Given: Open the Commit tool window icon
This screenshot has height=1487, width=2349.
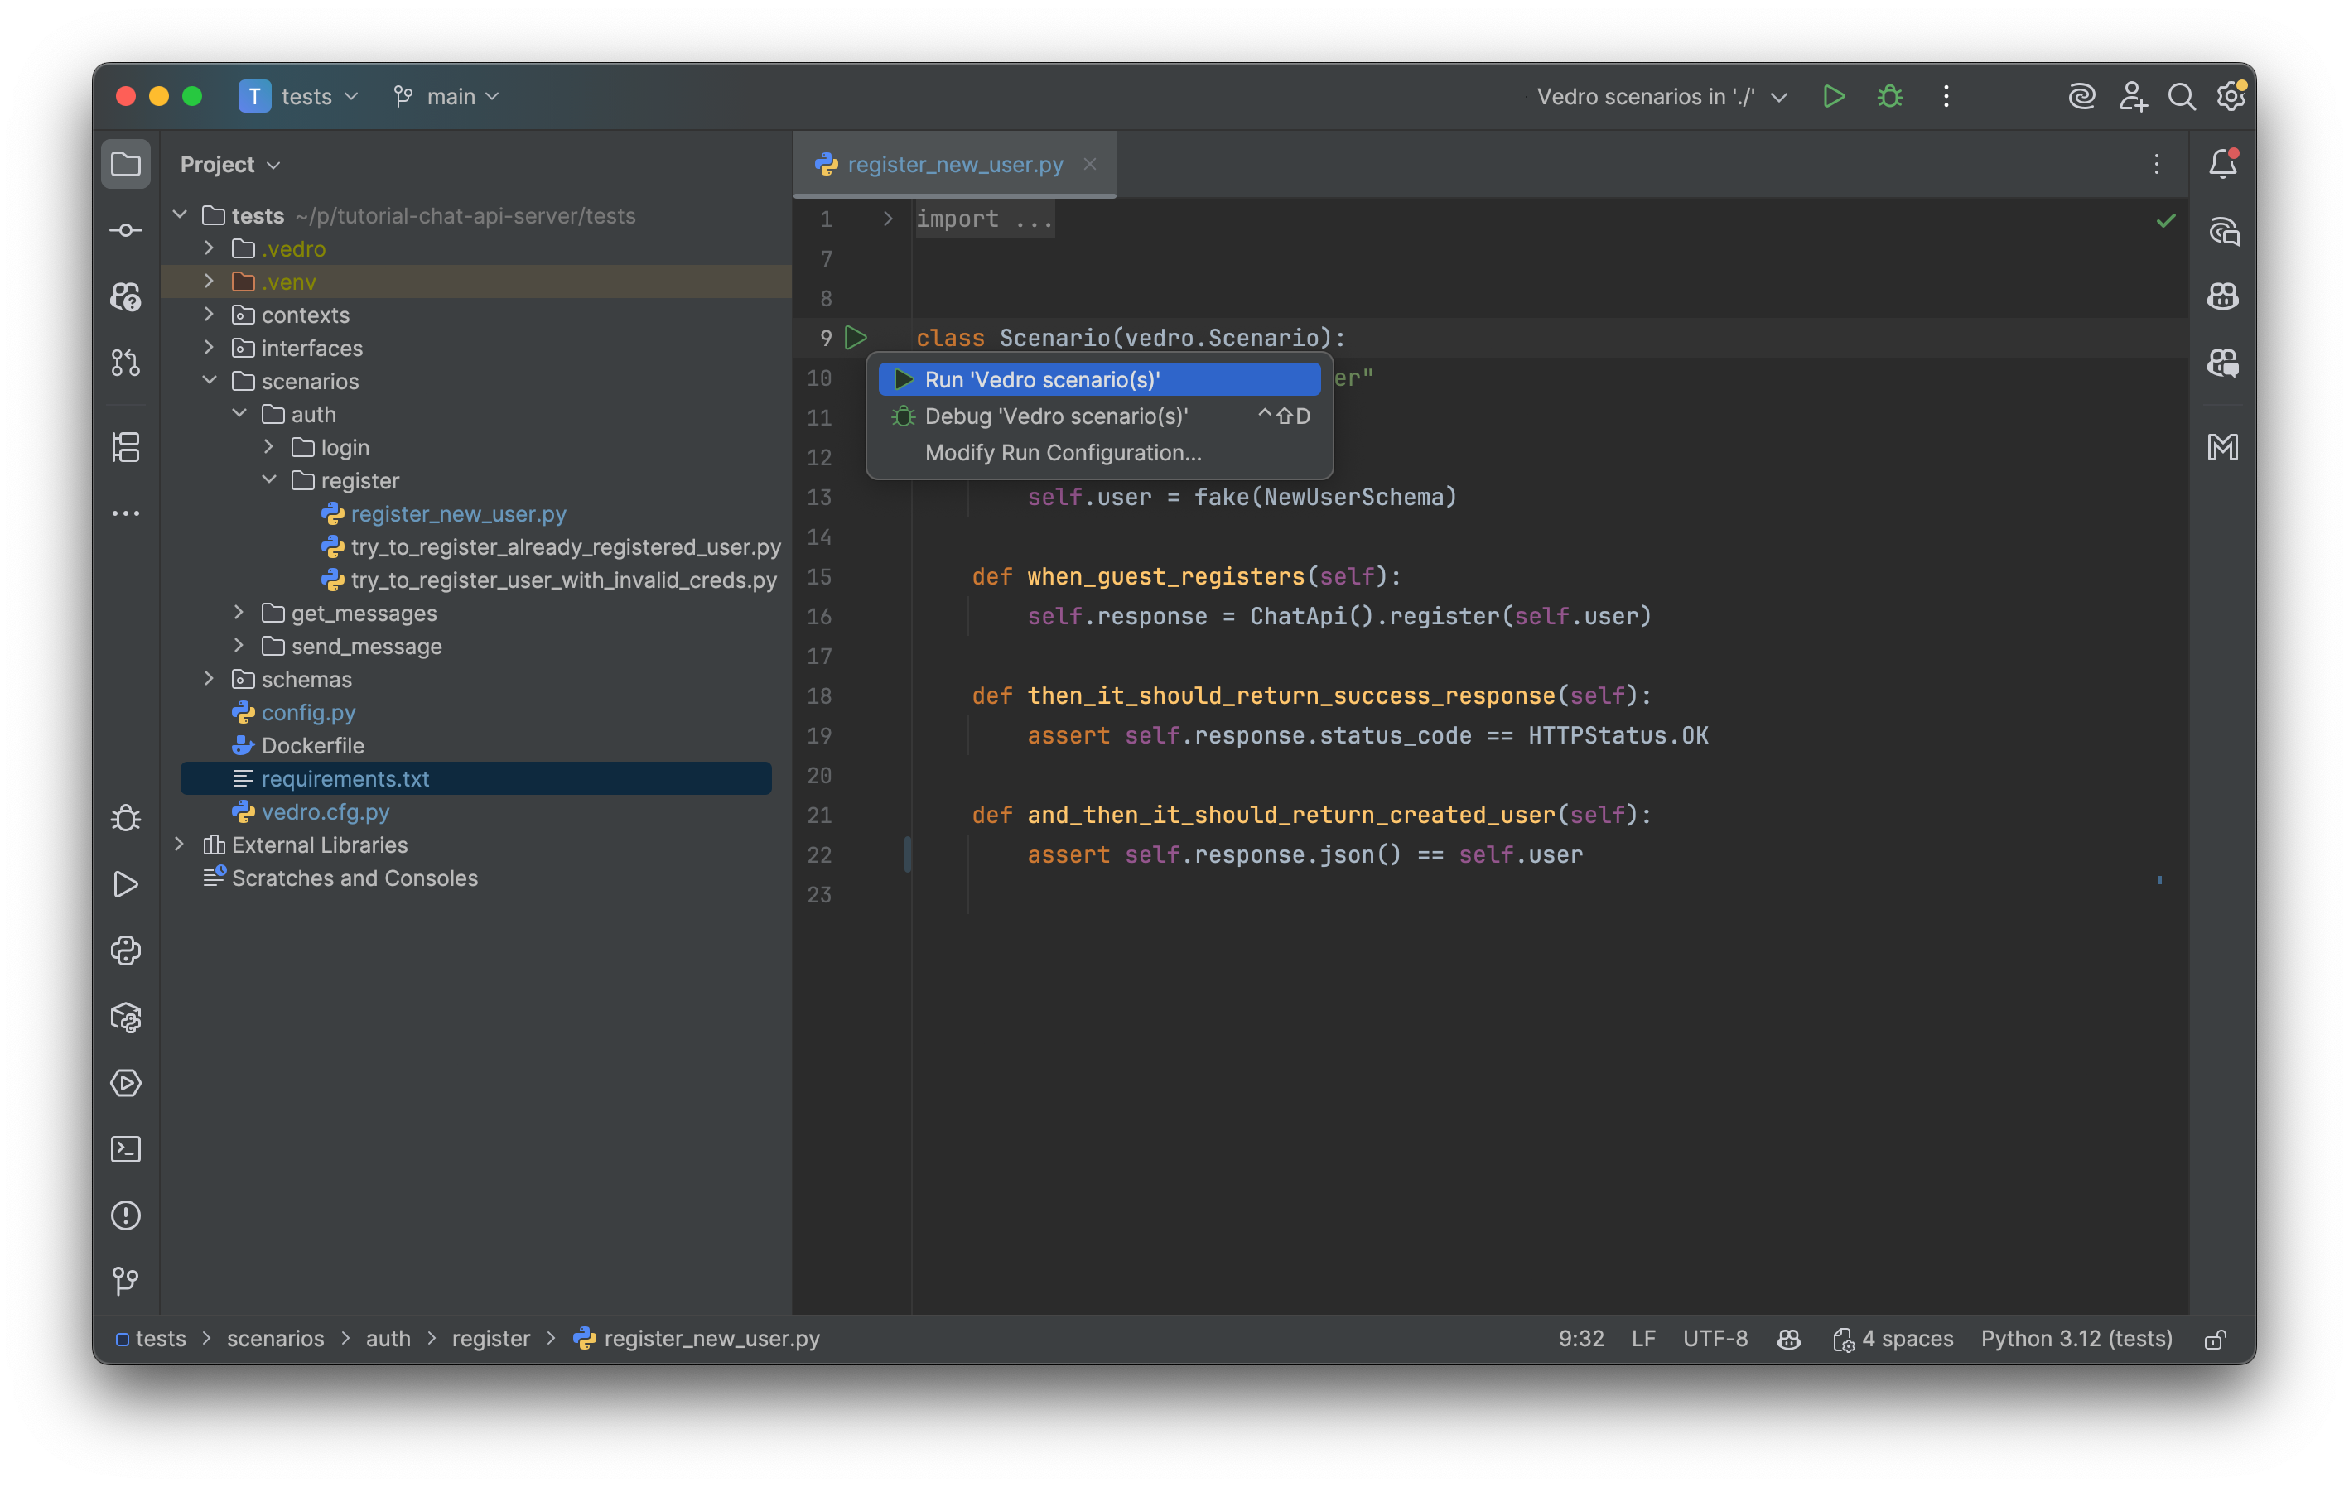Looking at the screenshot, I should (126, 230).
